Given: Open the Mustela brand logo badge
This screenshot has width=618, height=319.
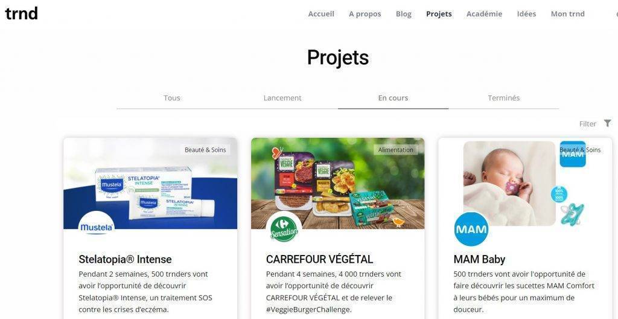Looking at the screenshot, I should tap(97, 227).
